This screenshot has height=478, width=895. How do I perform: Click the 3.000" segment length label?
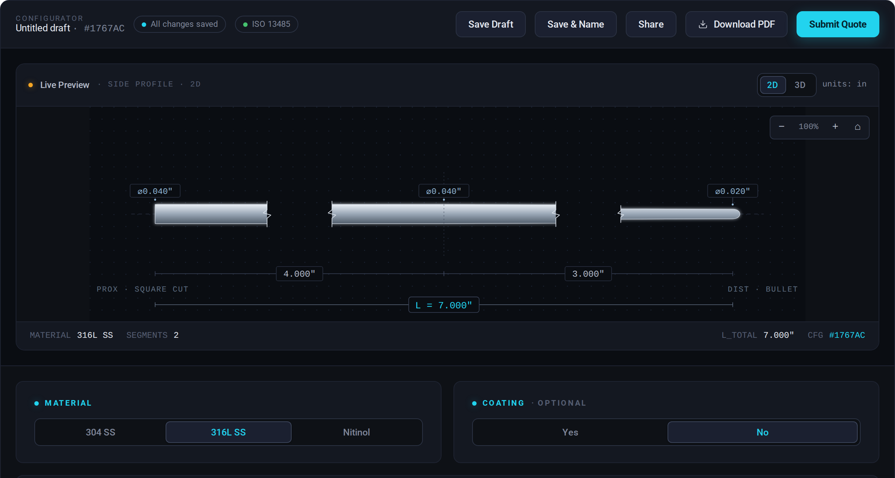[x=588, y=274]
